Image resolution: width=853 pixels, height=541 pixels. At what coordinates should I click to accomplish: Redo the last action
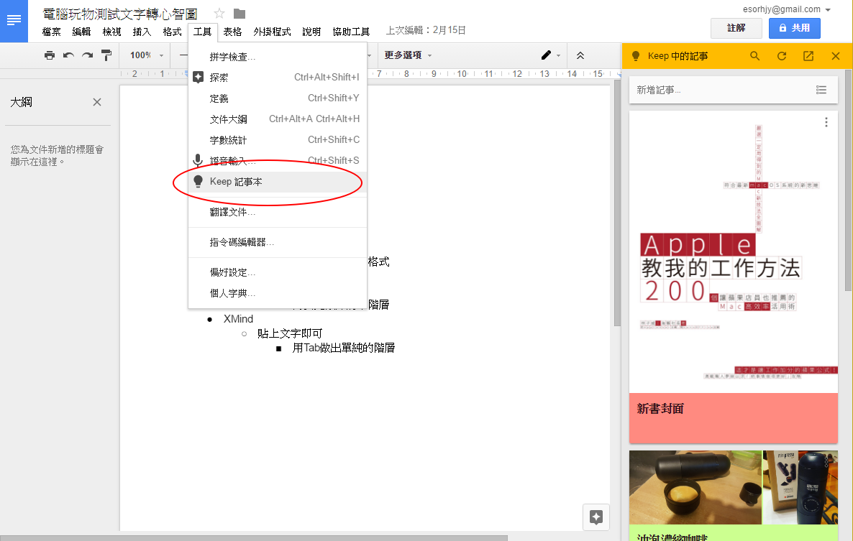click(88, 55)
